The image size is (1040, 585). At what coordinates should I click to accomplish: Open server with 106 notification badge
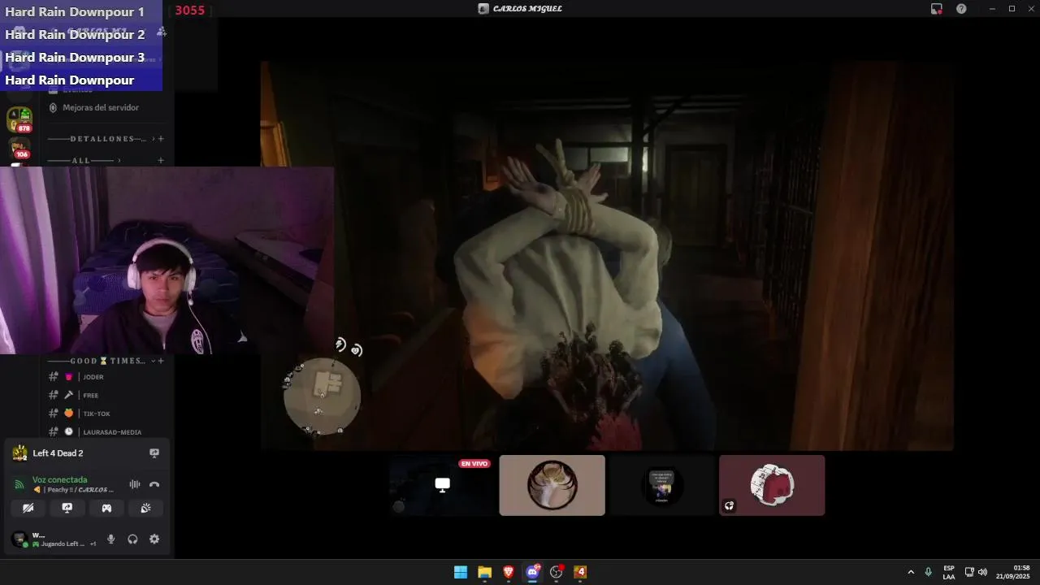19,149
